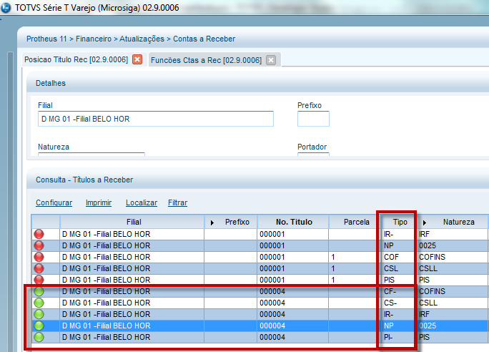Image resolution: width=489 pixels, height=352 pixels.
Task: Click the arrow icon beside Prefixo header
Action: point(212,223)
